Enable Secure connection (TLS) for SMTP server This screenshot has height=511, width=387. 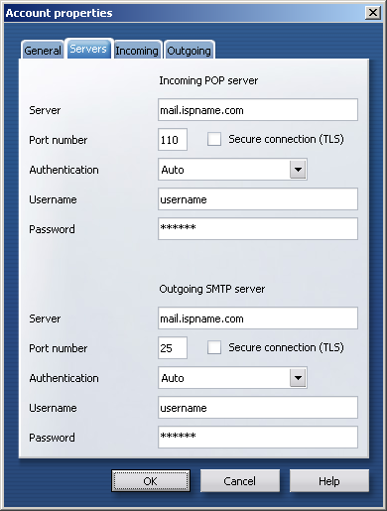214,347
